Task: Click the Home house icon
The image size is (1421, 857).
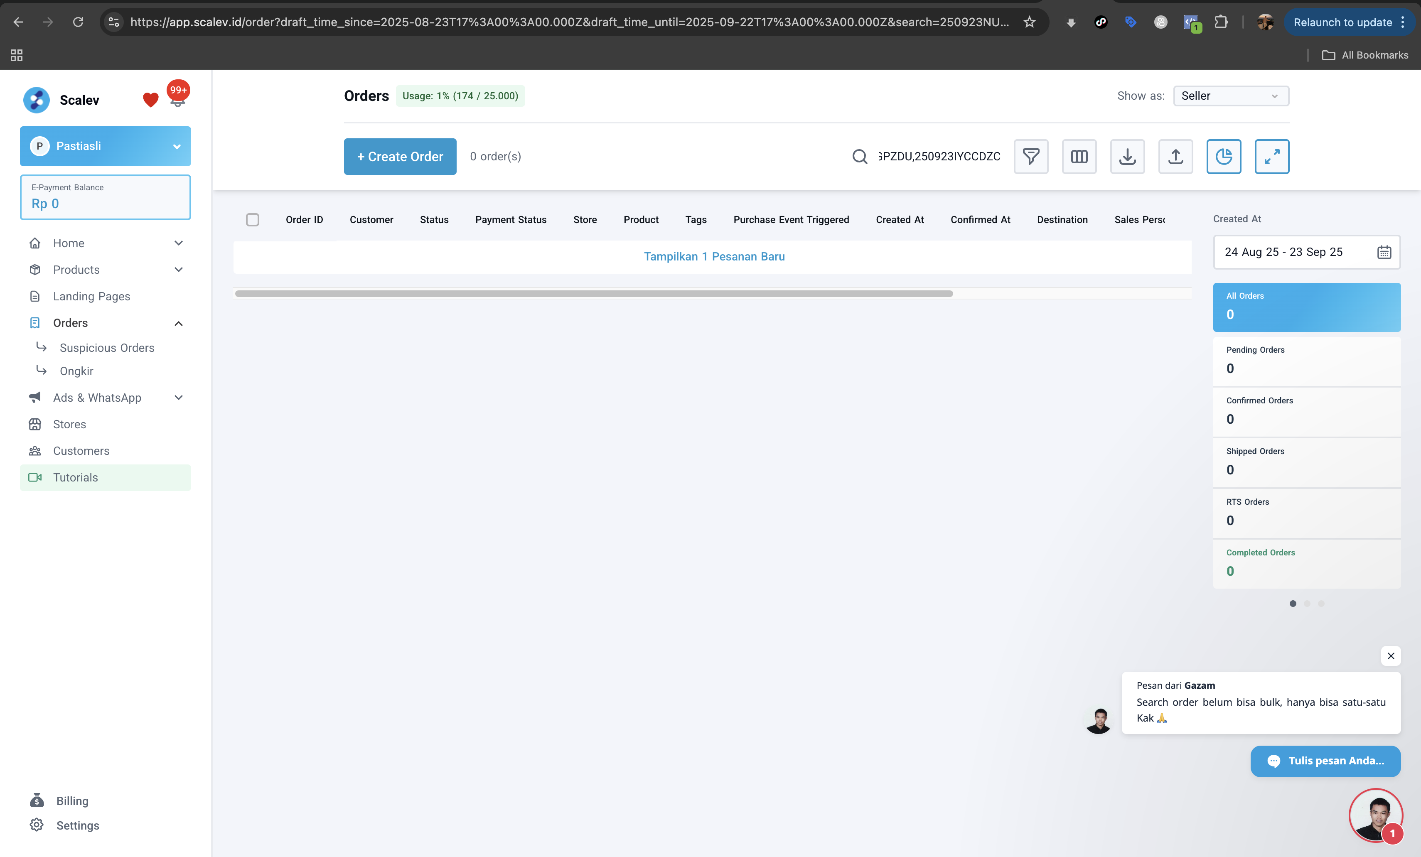Action: coord(35,243)
